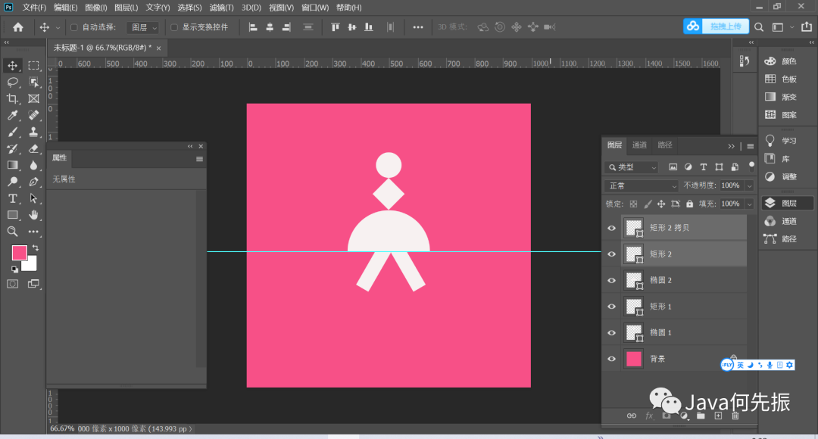Viewport: 818px width, 439px height.
Task: Switch to the 通道 tab
Action: (639, 145)
